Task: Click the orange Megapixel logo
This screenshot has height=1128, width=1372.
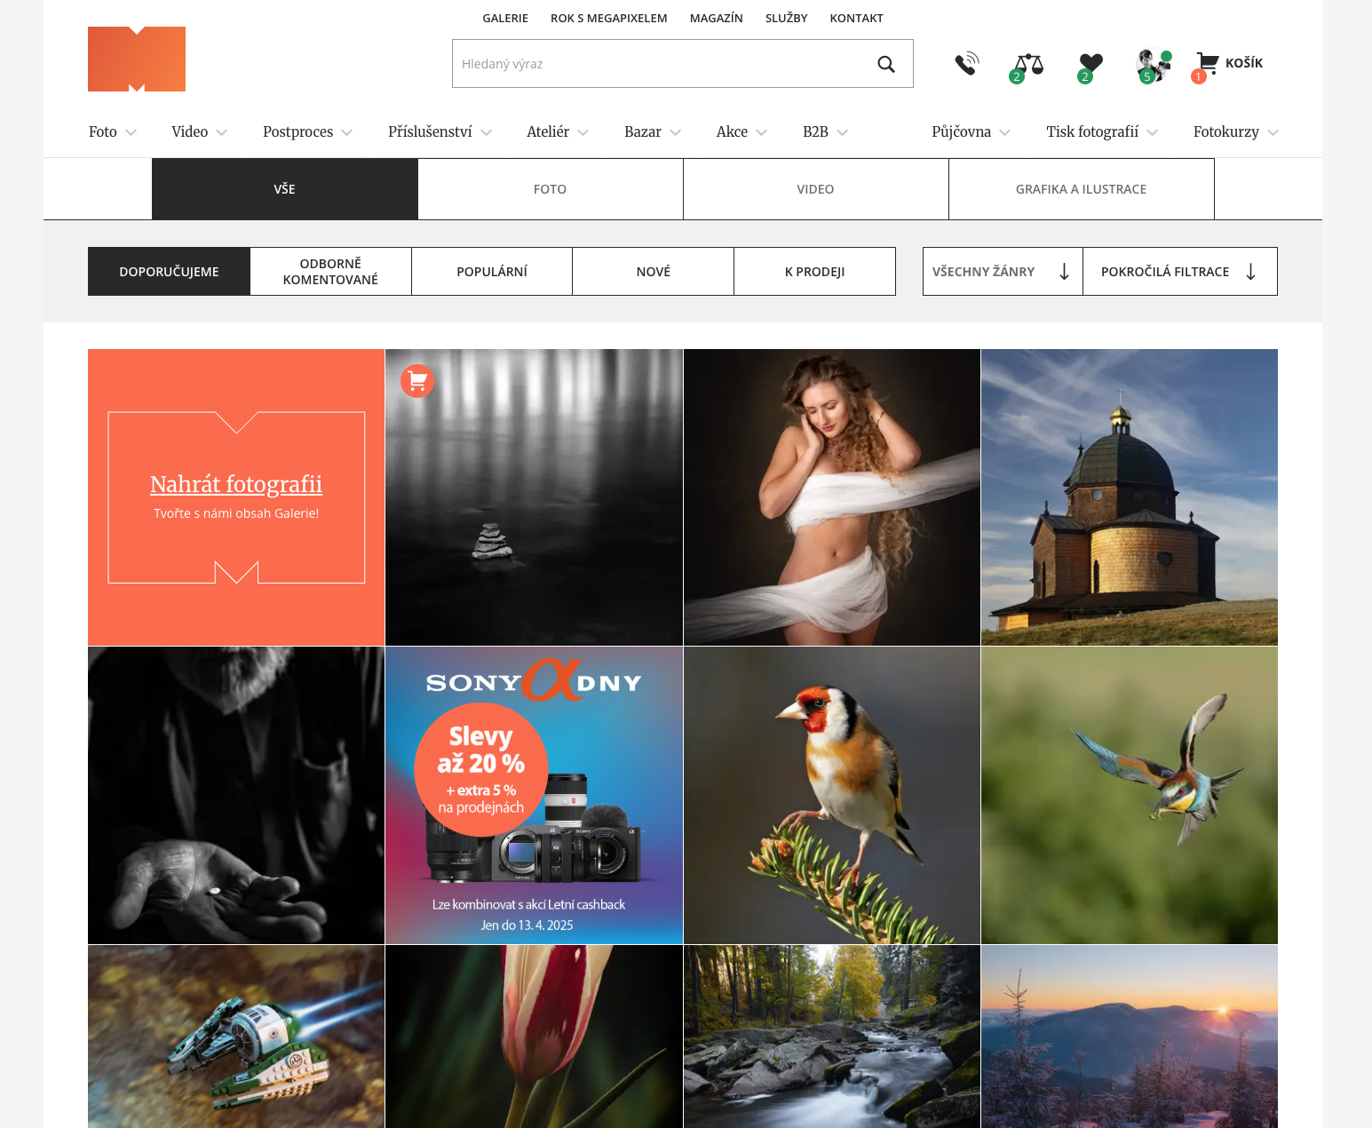Action: pos(137,59)
